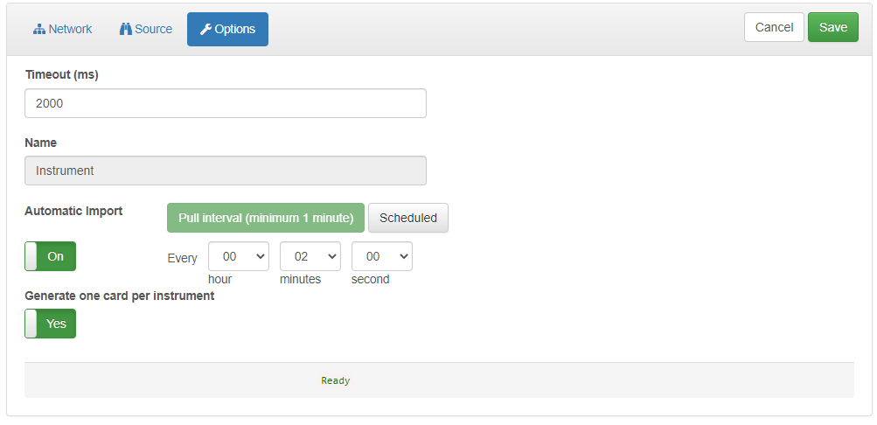The width and height of the screenshot is (877, 425).
Task: Click the Source binoculars icon
Action: (x=126, y=30)
